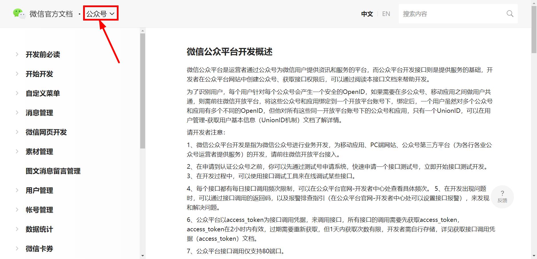Open the 微信卡券 documentation section
This screenshot has height=259, width=537.
coord(39,248)
